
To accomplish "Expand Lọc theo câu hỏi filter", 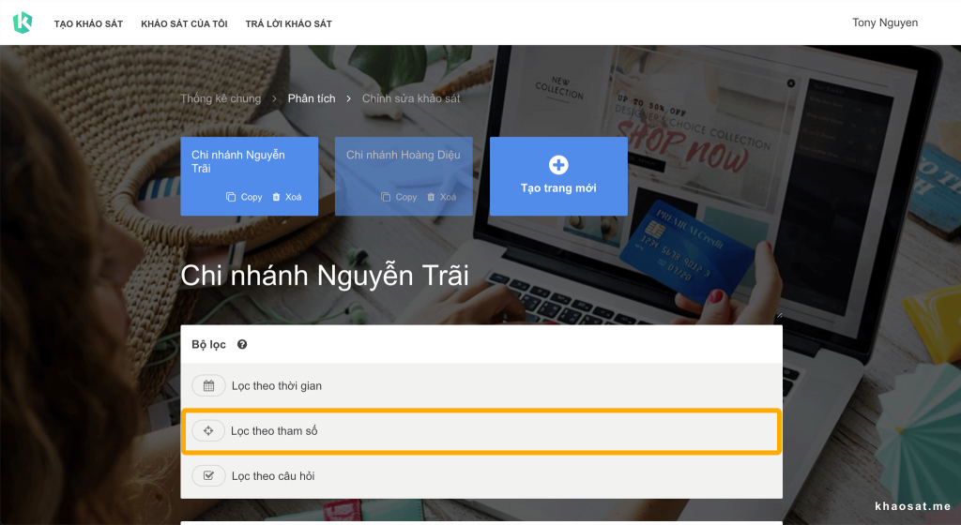I will coord(481,476).
